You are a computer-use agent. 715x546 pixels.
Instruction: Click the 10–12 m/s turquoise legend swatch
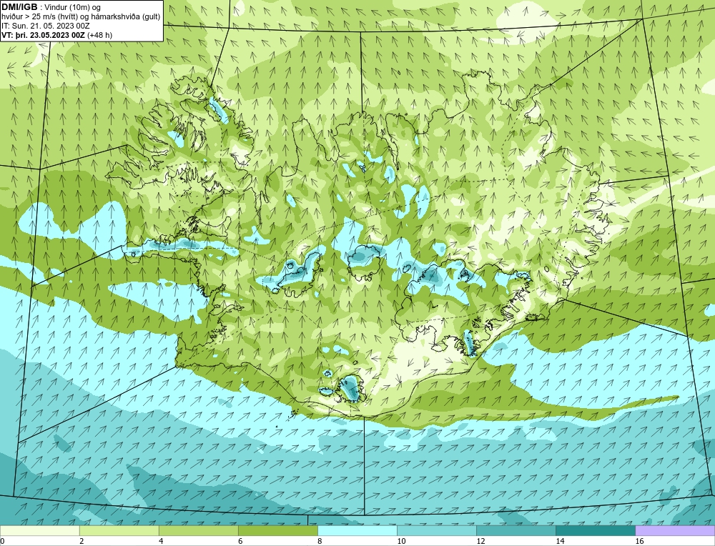coord(436,530)
